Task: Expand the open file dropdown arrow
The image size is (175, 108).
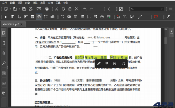Action: coord(19,9)
